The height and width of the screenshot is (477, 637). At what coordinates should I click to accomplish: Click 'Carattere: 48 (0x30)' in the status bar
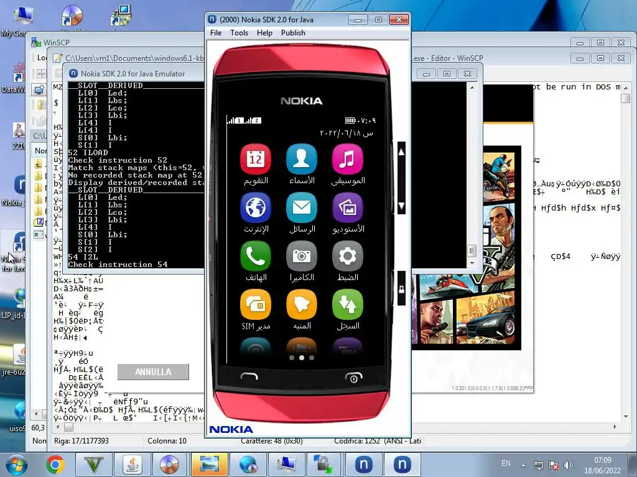click(x=272, y=441)
